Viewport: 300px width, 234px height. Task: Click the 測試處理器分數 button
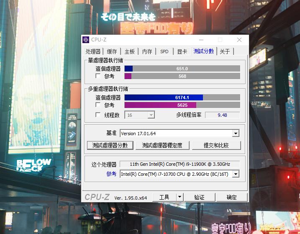pyautogui.click(x=110, y=145)
